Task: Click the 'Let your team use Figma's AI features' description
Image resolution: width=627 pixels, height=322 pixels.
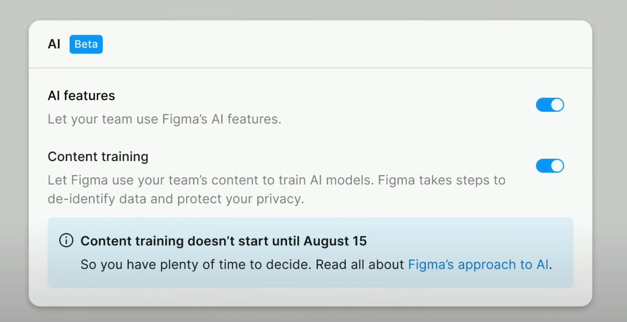Action: pyautogui.click(x=164, y=119)
